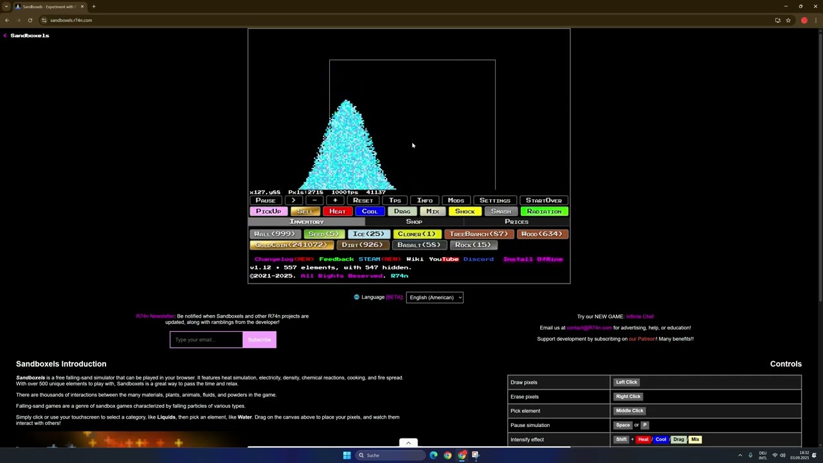Click the StartOver button
This screenshot has height=463, width=823.
click(x=544, y=201)
